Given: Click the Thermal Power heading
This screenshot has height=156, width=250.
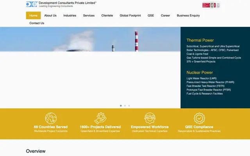Looking at the screenshot, I should 200,40.
